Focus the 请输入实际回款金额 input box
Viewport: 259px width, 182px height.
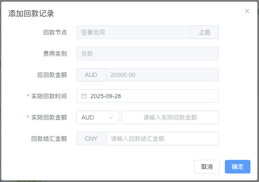(170, 117)
